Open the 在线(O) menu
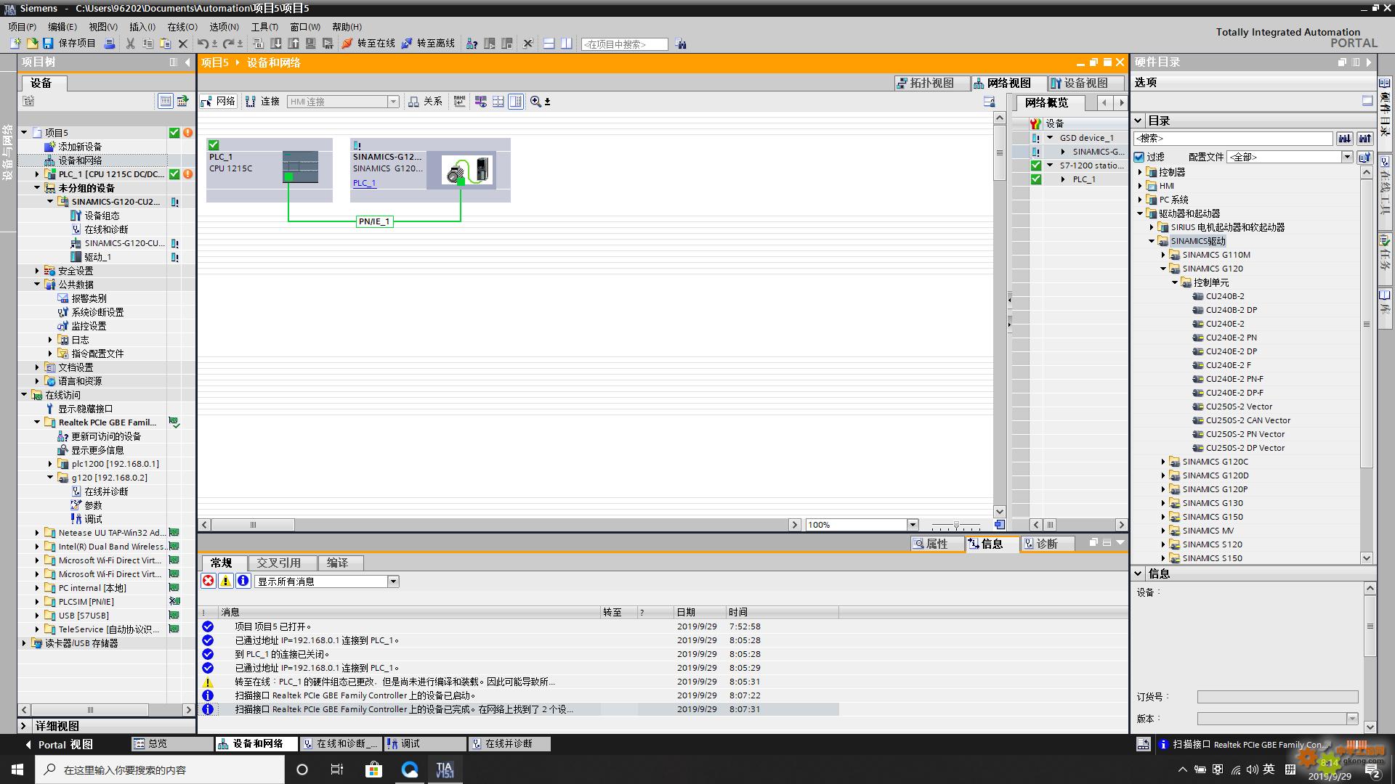This screenshot has height=784, width=1395. (x=182, y=27)
